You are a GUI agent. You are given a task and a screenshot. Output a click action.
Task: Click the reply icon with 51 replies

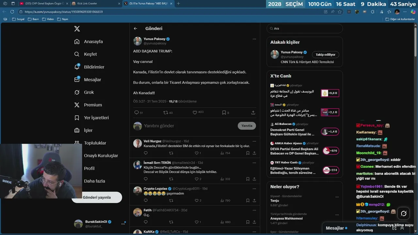[x=137, y=113]
